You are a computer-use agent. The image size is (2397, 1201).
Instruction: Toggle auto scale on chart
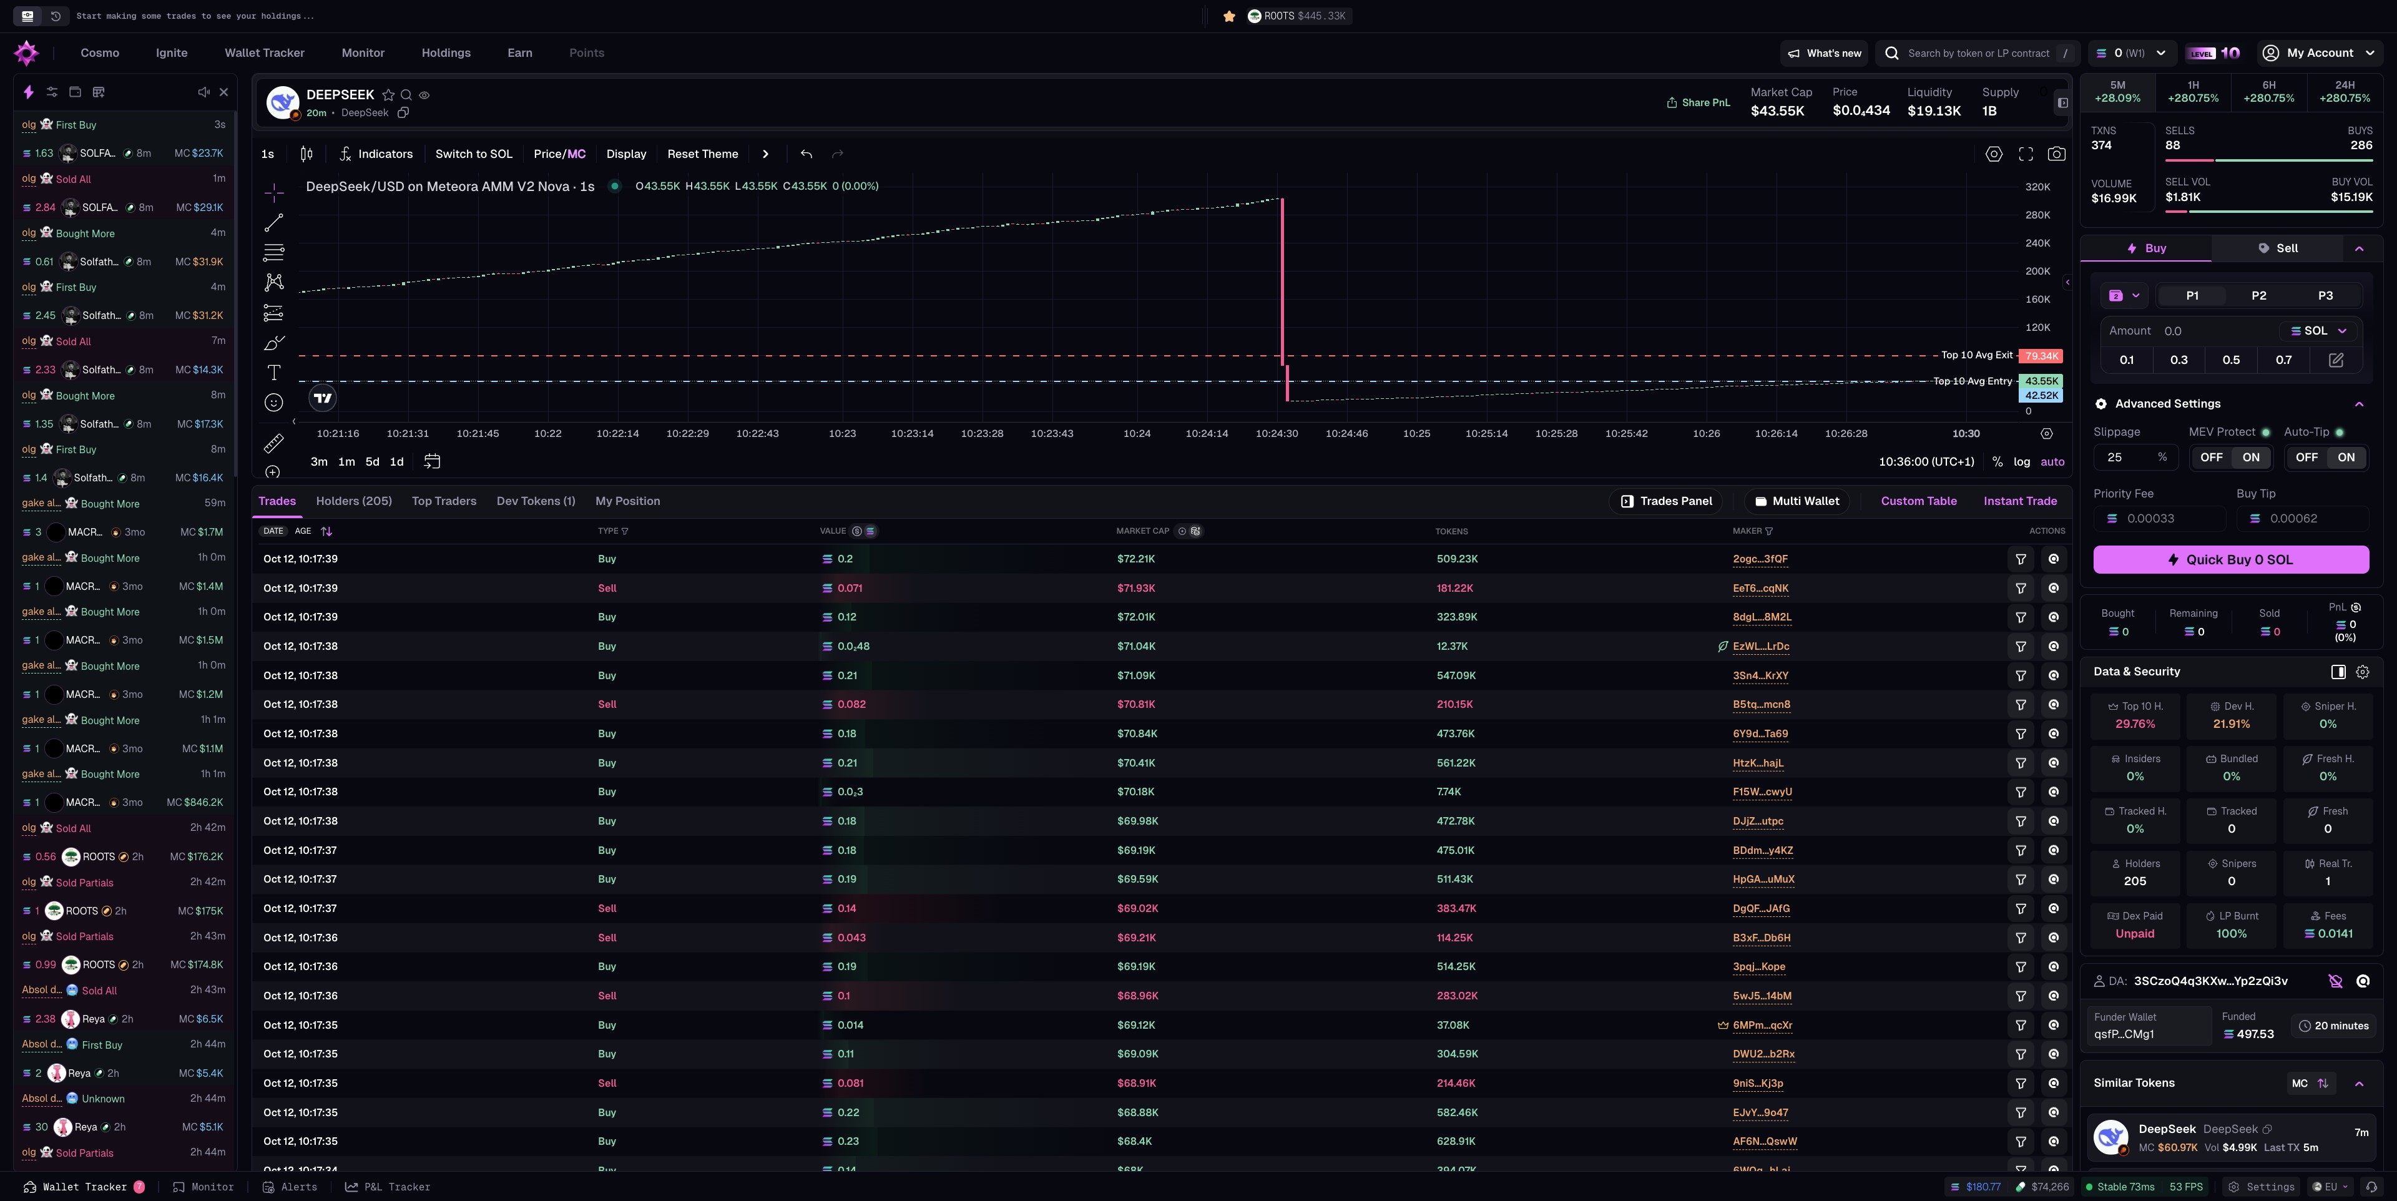tap(2052, 461)
